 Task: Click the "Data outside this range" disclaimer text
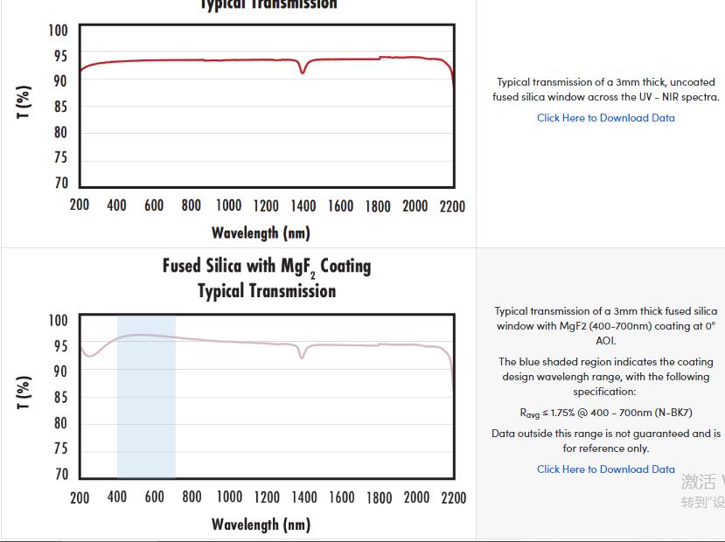click(605, 441)
